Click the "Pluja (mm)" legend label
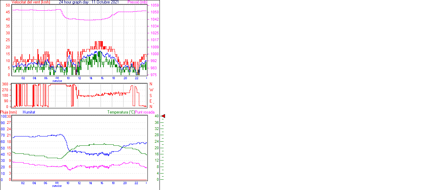 coord(8,112)
